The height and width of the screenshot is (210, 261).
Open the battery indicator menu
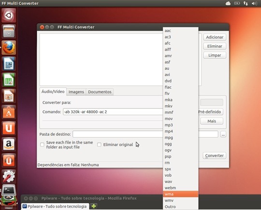[237, 3]
